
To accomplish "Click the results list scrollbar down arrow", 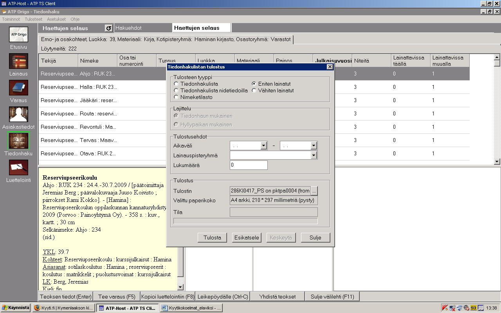I will [x=497, y=161].
